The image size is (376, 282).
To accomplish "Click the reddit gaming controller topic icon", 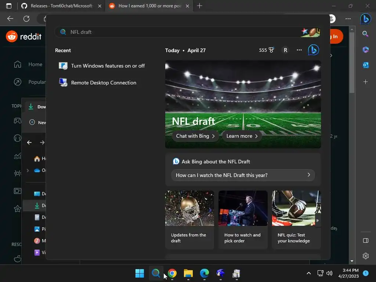I will coord(17,120).
